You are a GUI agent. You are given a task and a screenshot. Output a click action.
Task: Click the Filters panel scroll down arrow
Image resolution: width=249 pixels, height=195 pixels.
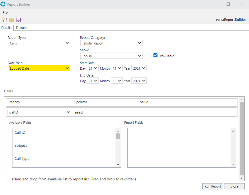pyautogui.click(x=242, y=178)
